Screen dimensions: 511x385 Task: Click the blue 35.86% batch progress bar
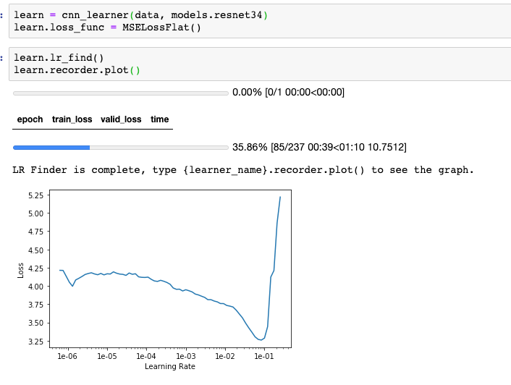(x=121, y=148)
